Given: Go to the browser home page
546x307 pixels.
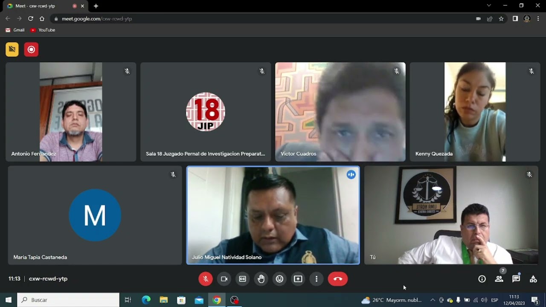Looking at the screenshot, I should pos(42,19).
